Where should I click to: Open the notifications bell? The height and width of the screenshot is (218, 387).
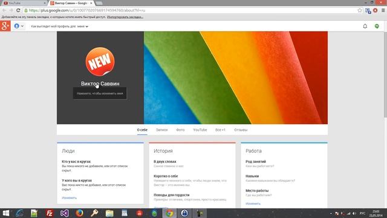tap(365, 26)
